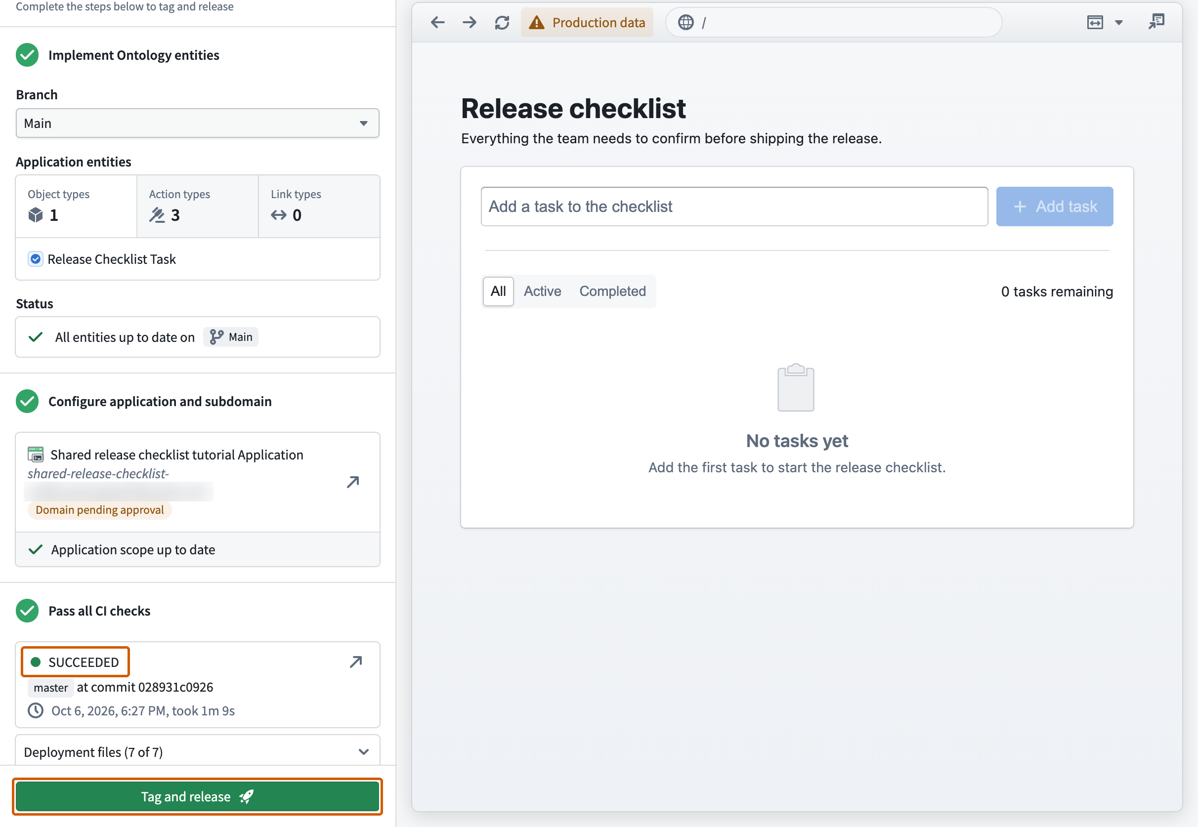Expand Deployment files (7 of 7)

coord(198,752)
